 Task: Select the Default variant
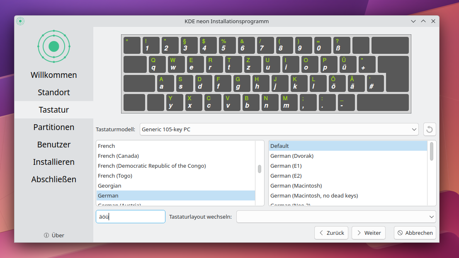348,146
